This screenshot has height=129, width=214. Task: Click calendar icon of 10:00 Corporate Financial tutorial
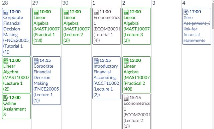(6, 12)
